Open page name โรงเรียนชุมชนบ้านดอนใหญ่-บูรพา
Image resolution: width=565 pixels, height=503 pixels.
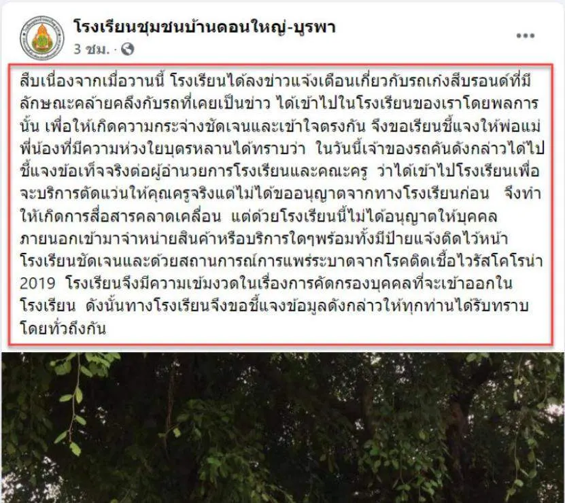tap(205, 27)
